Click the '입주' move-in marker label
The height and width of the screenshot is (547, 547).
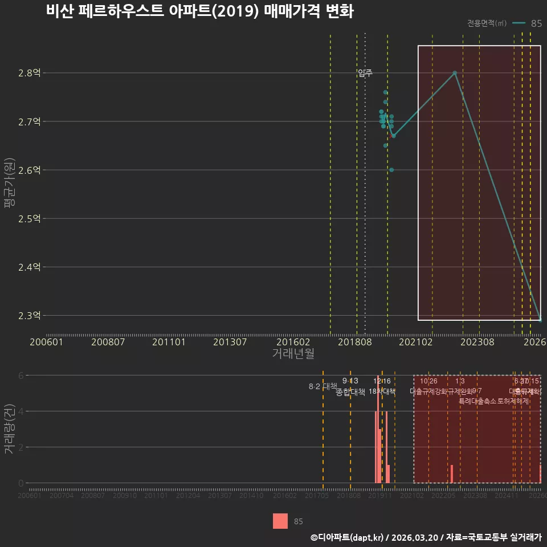coord(365,73)
